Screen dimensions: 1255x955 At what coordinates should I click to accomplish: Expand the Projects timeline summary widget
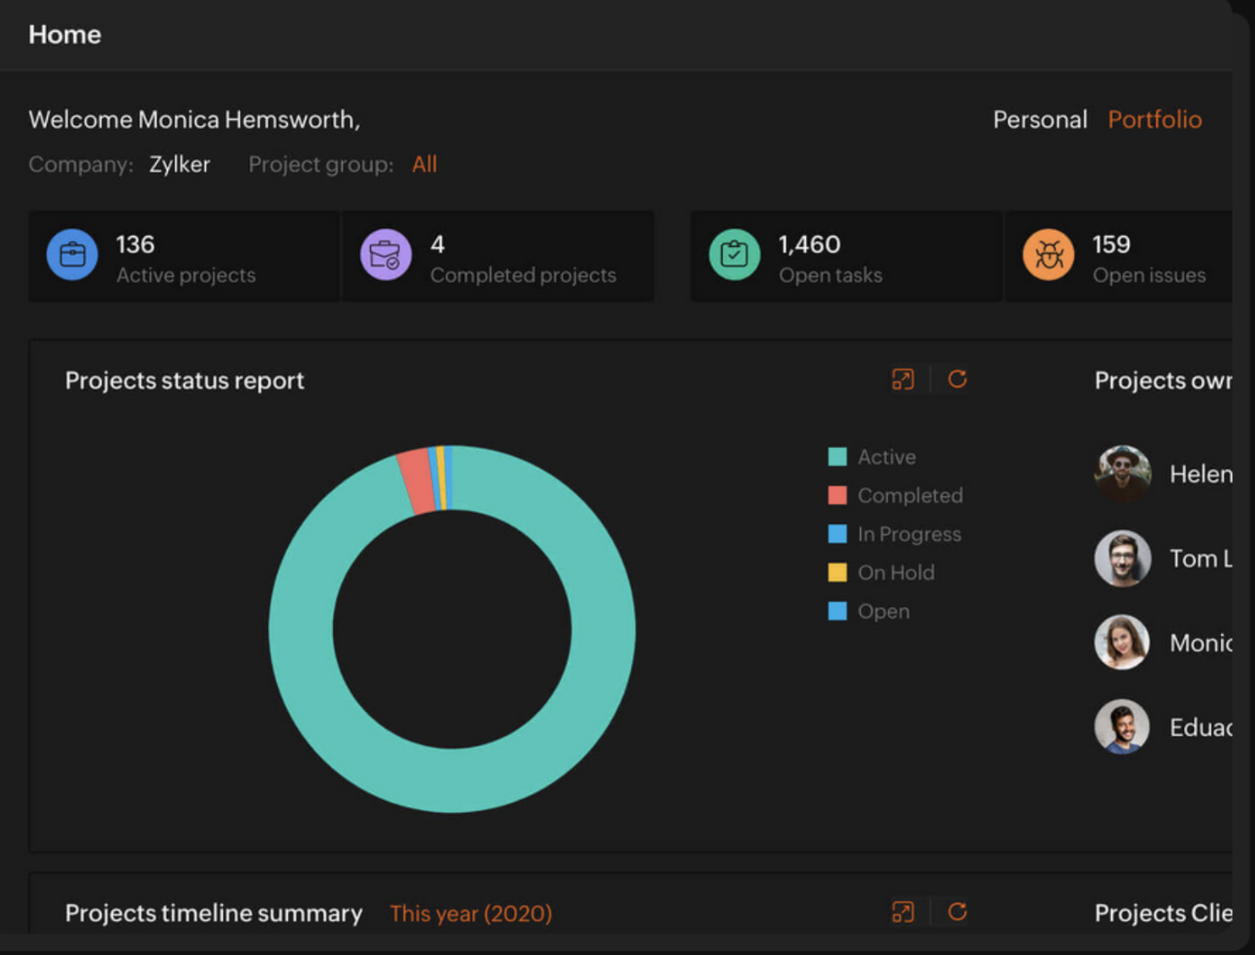(903, 912)
